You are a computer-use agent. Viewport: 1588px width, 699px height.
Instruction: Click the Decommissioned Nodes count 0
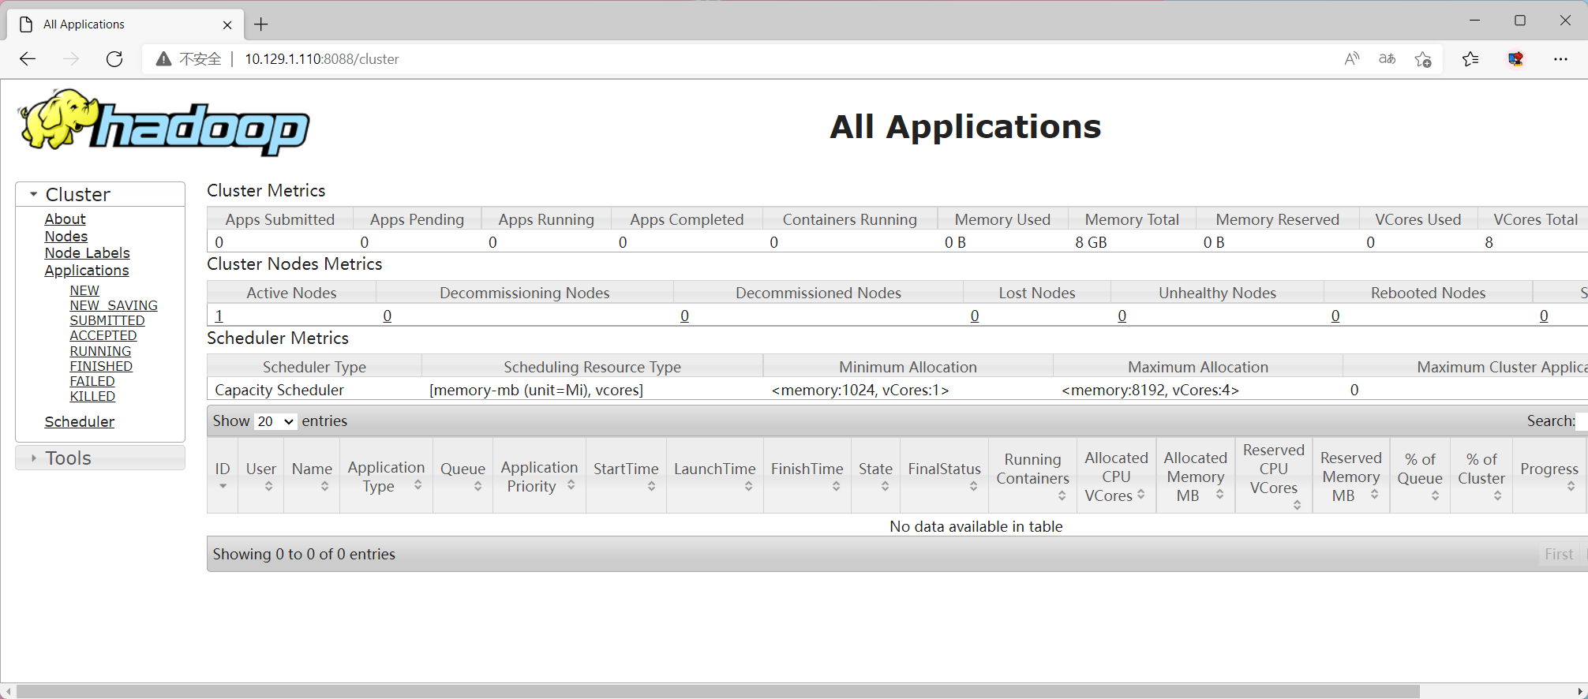pos(685,316)
